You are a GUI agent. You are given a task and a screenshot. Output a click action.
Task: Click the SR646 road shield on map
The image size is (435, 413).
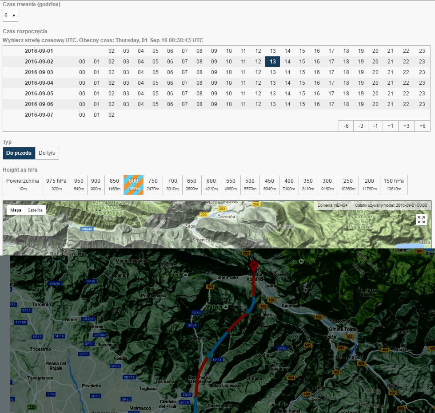87,229
